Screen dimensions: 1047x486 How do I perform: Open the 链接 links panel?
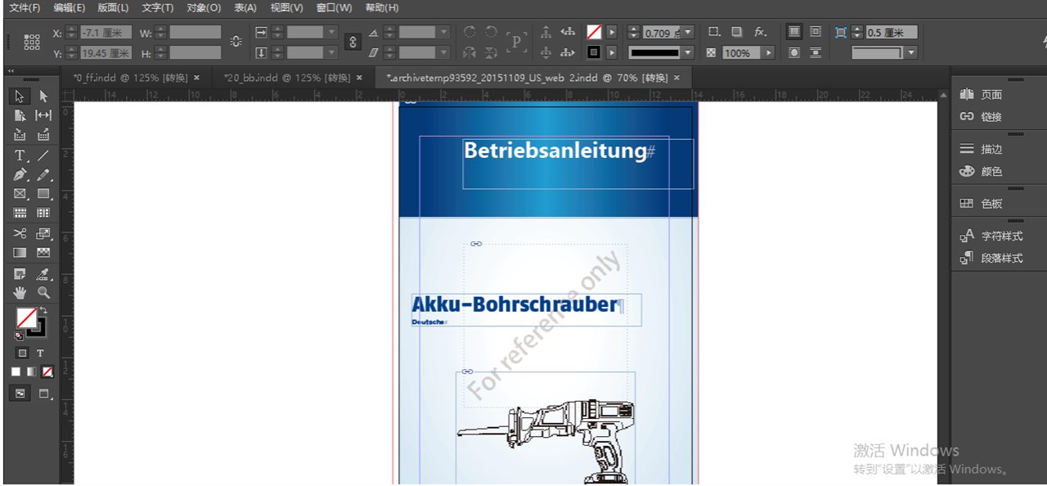tap(991, 117)
